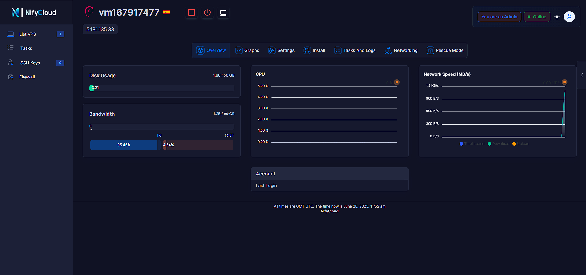Click the Network Speed (MB/s) title
This screenshot has height=275, width=586.
[x=447, y=74]
